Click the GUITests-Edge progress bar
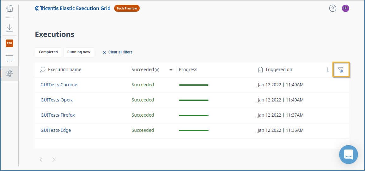Screen dimensions: 365x171 [x=194, y=131]
